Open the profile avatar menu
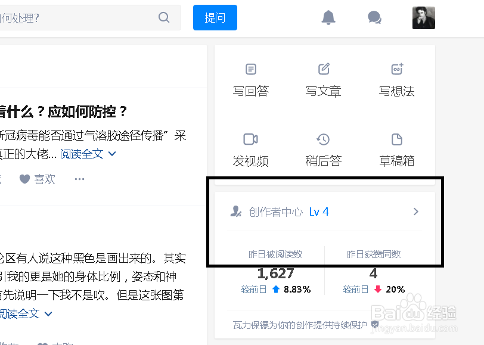The width and height of the screenshot is (484, 345). click(423, 17)
